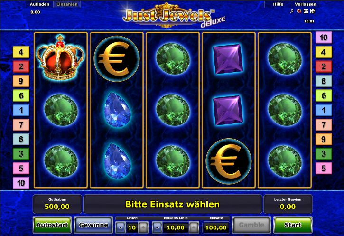Open the Gewinne paytable button
The height and width of the screenshot is (236, 344).
[x=93, y=225]
